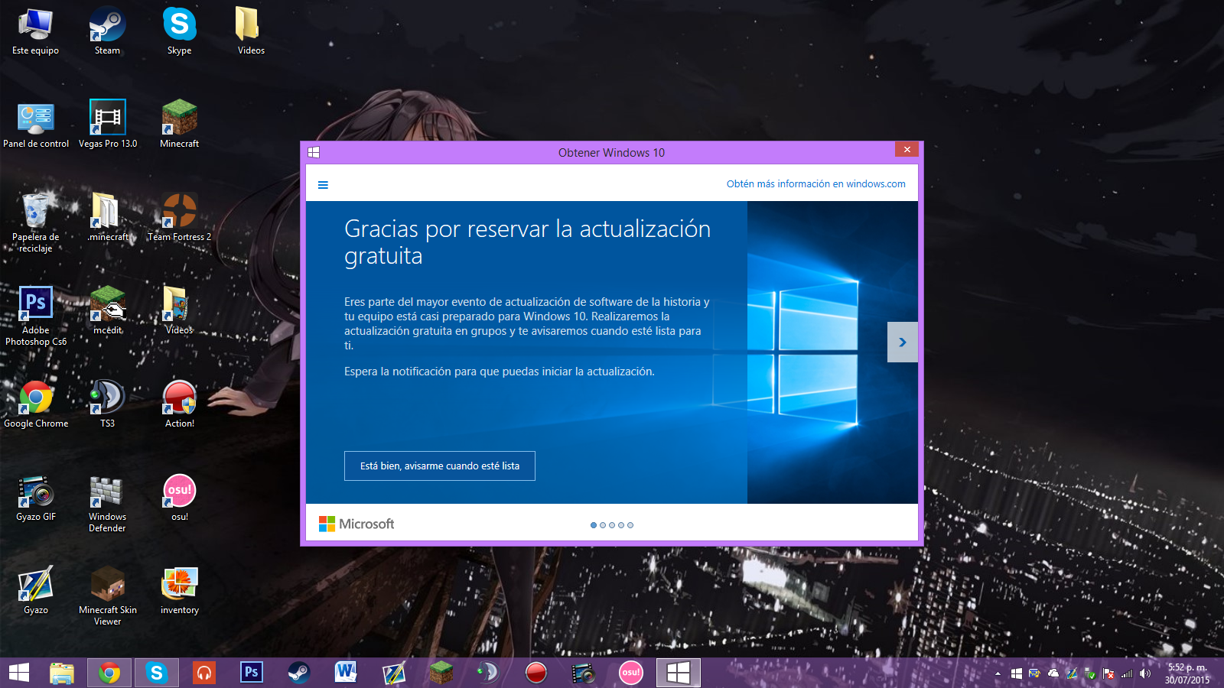Select the Vegas Pro 13.0 desktop icon

coord(107,124)
